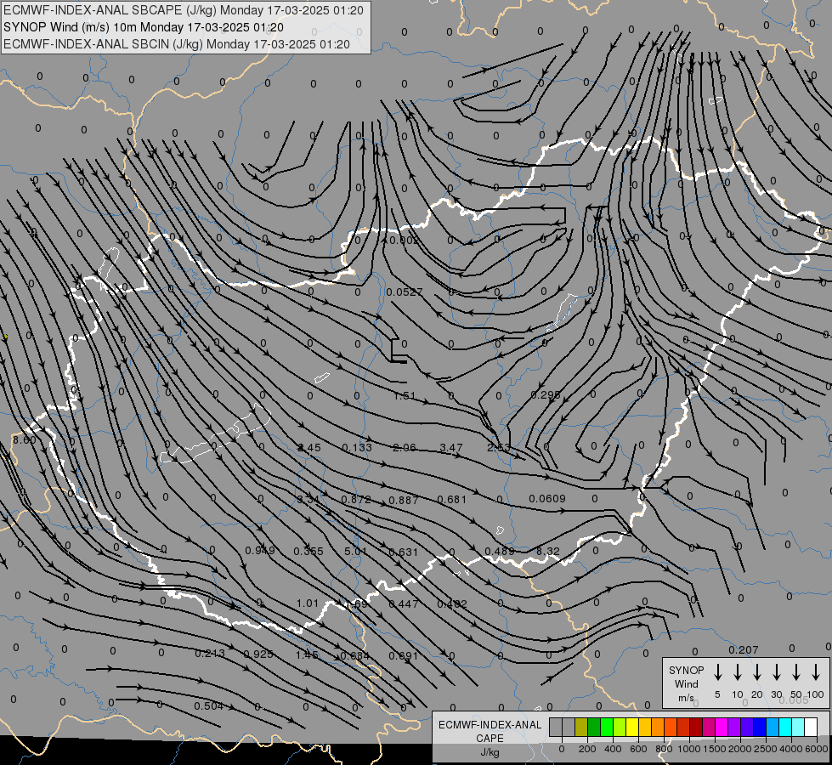
Task: Click the 1000 tick on CAPE scale
Action: [x=688, y=749]
